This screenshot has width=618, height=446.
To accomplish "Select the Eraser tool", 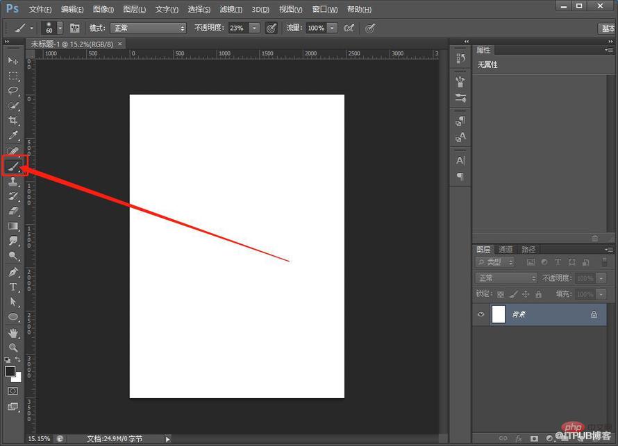I will [x=13, y=211].
